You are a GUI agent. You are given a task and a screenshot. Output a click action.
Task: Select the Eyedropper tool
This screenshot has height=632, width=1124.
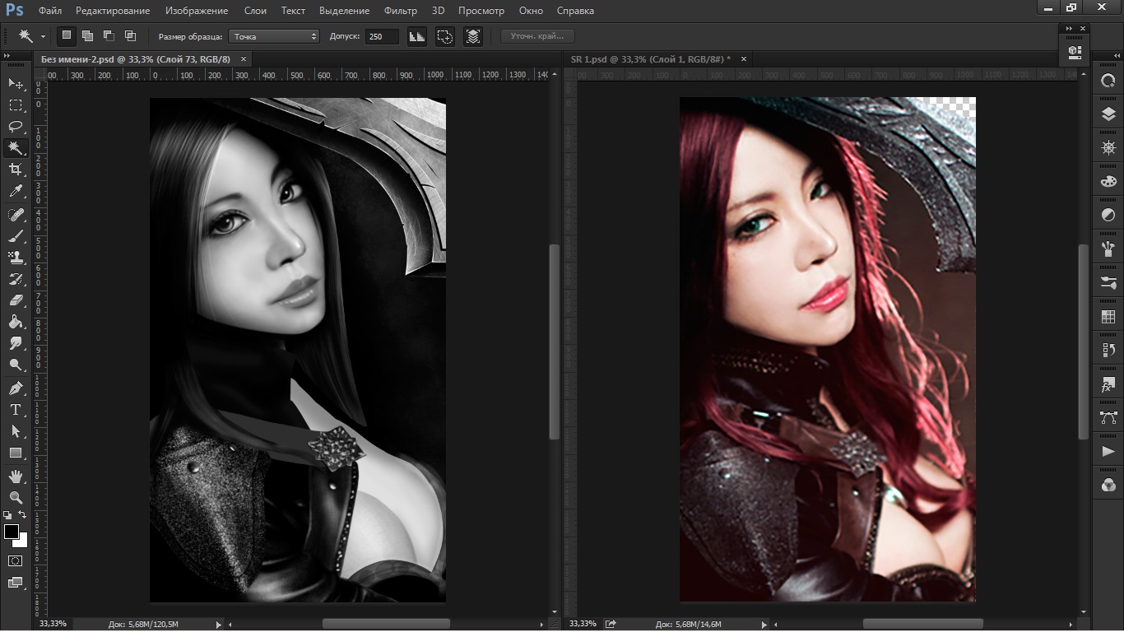[16, 192]
